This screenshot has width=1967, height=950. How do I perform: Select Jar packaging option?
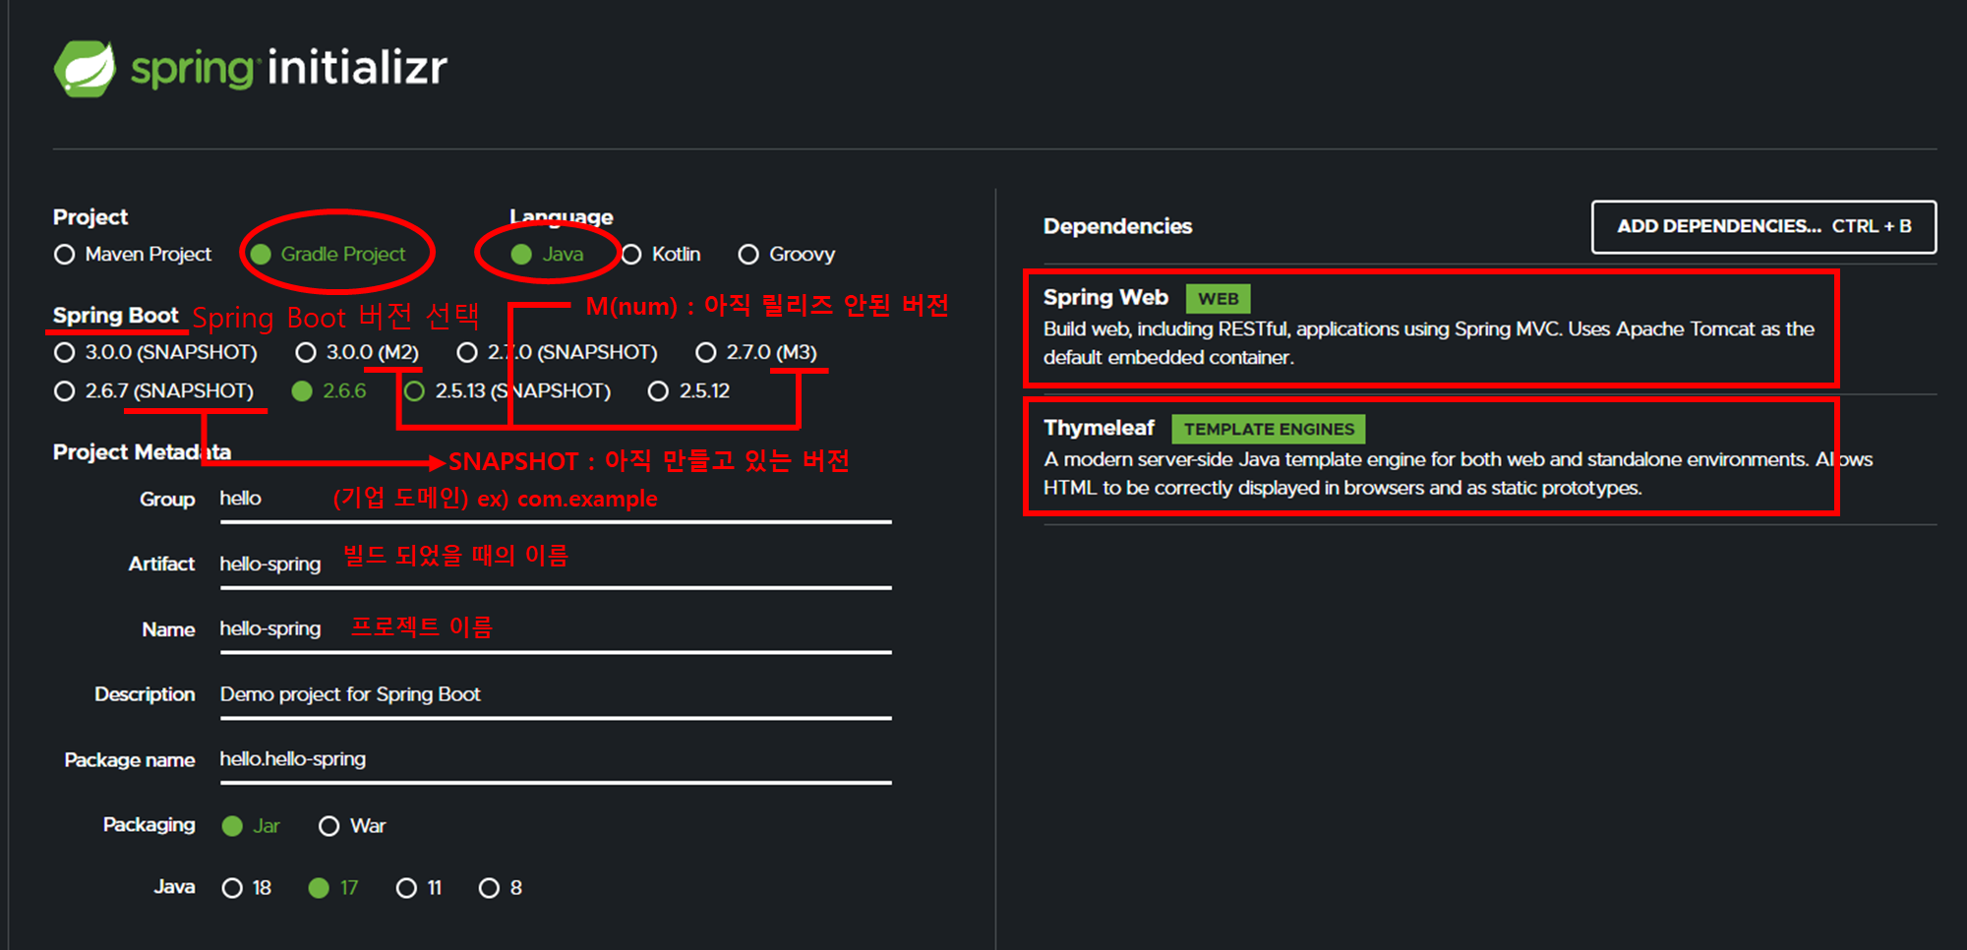click(x=251, y=826)
